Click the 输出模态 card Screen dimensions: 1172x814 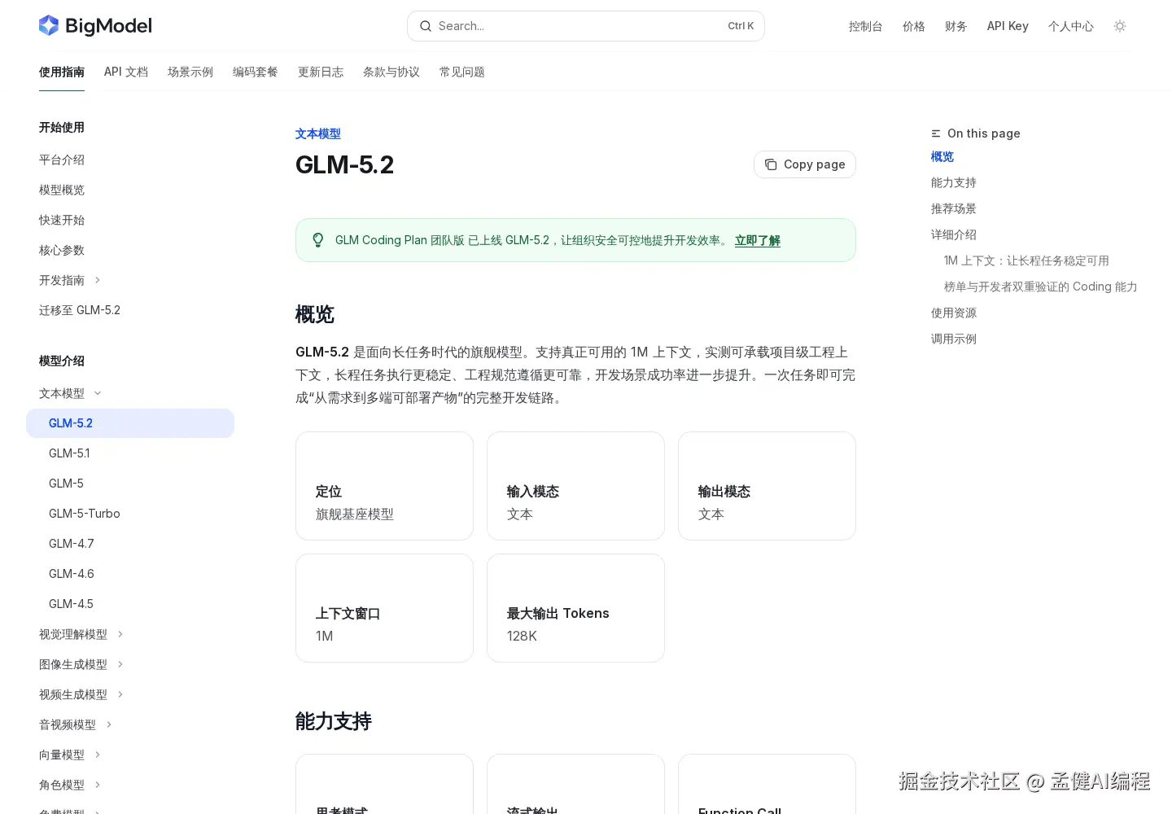[767, 486]
